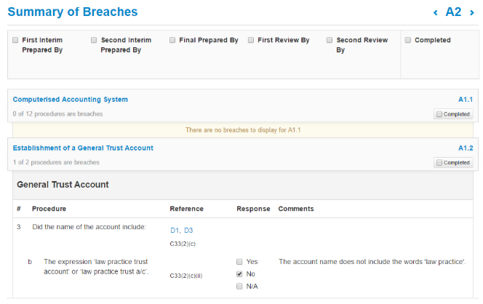Click the comment about the account name

[372, 261]
